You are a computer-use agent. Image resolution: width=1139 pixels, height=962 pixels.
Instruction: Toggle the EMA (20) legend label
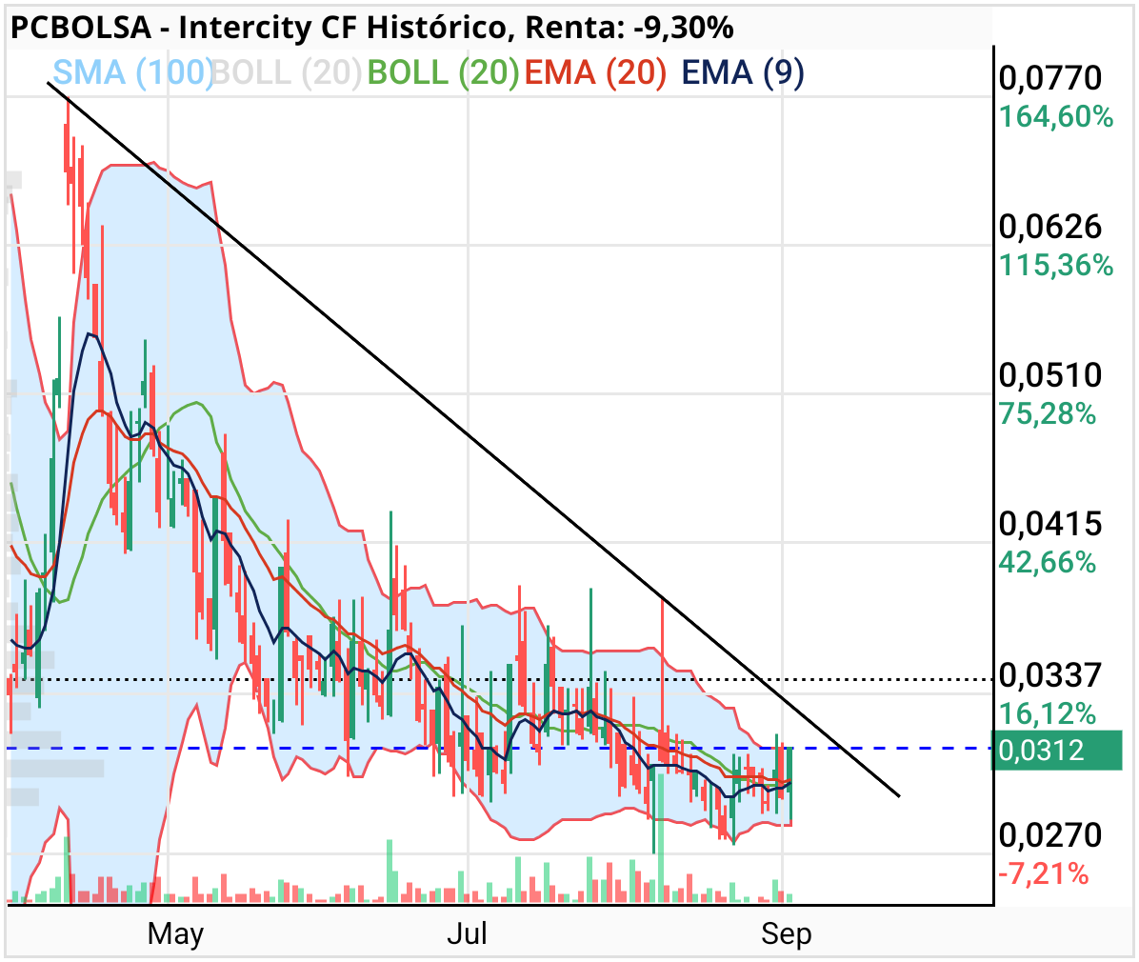tap(595, 72)
